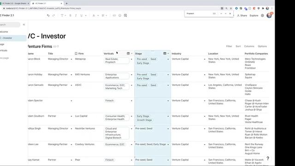Open the help question mark
Screen dimensions: 295x166
click(268, 159)
